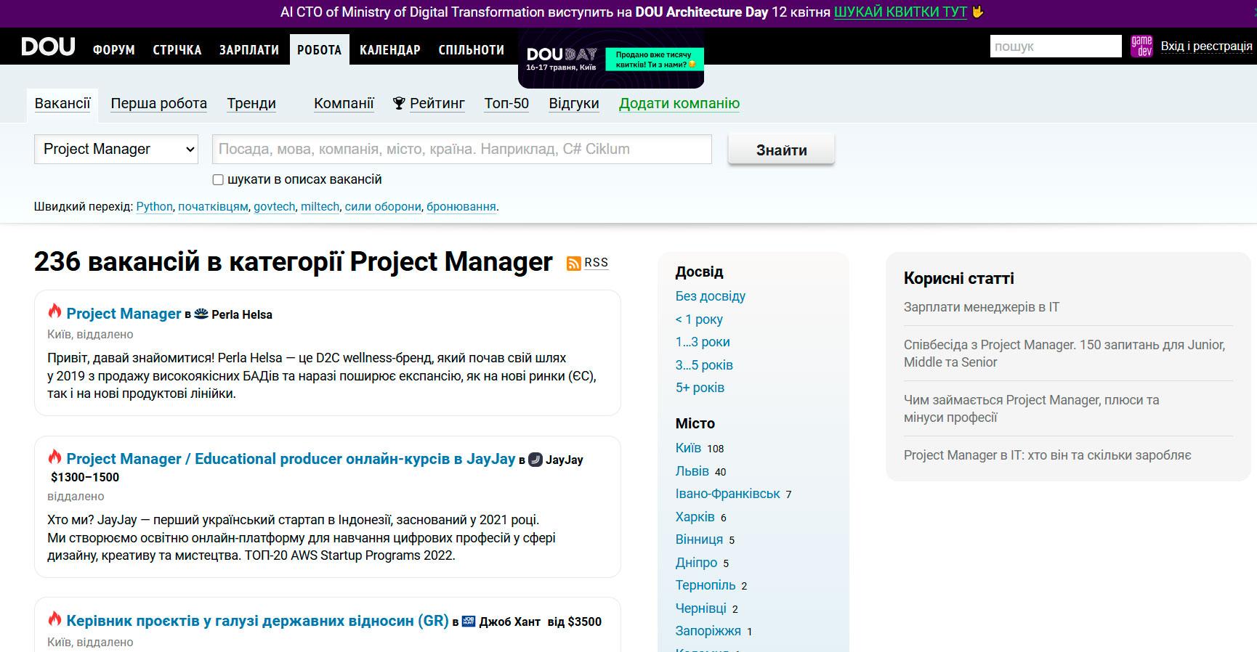Image resolution: width=1257 pixels, height=652 pixels.
Task: Open ЗАРПЛАТИ in the top menu
Action: coord(249,50)
